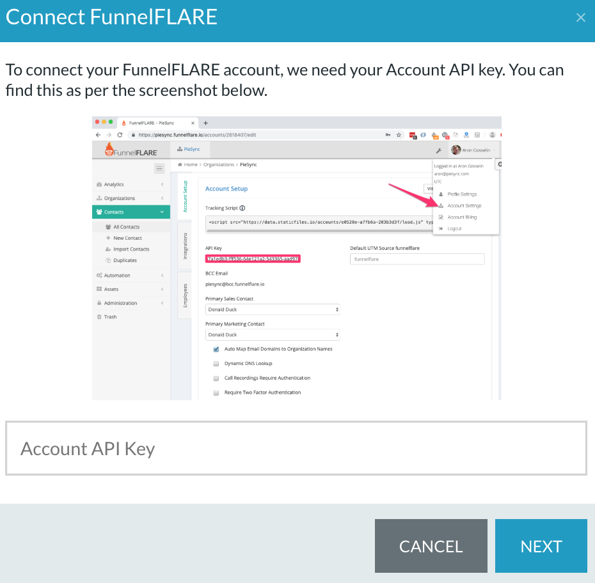
Task: Enable Require Two Factor Authentication checkbox
Action: 216,393
